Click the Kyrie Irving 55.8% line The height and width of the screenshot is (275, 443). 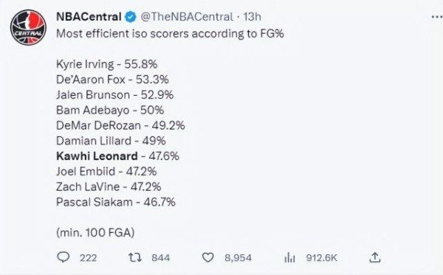107,64
